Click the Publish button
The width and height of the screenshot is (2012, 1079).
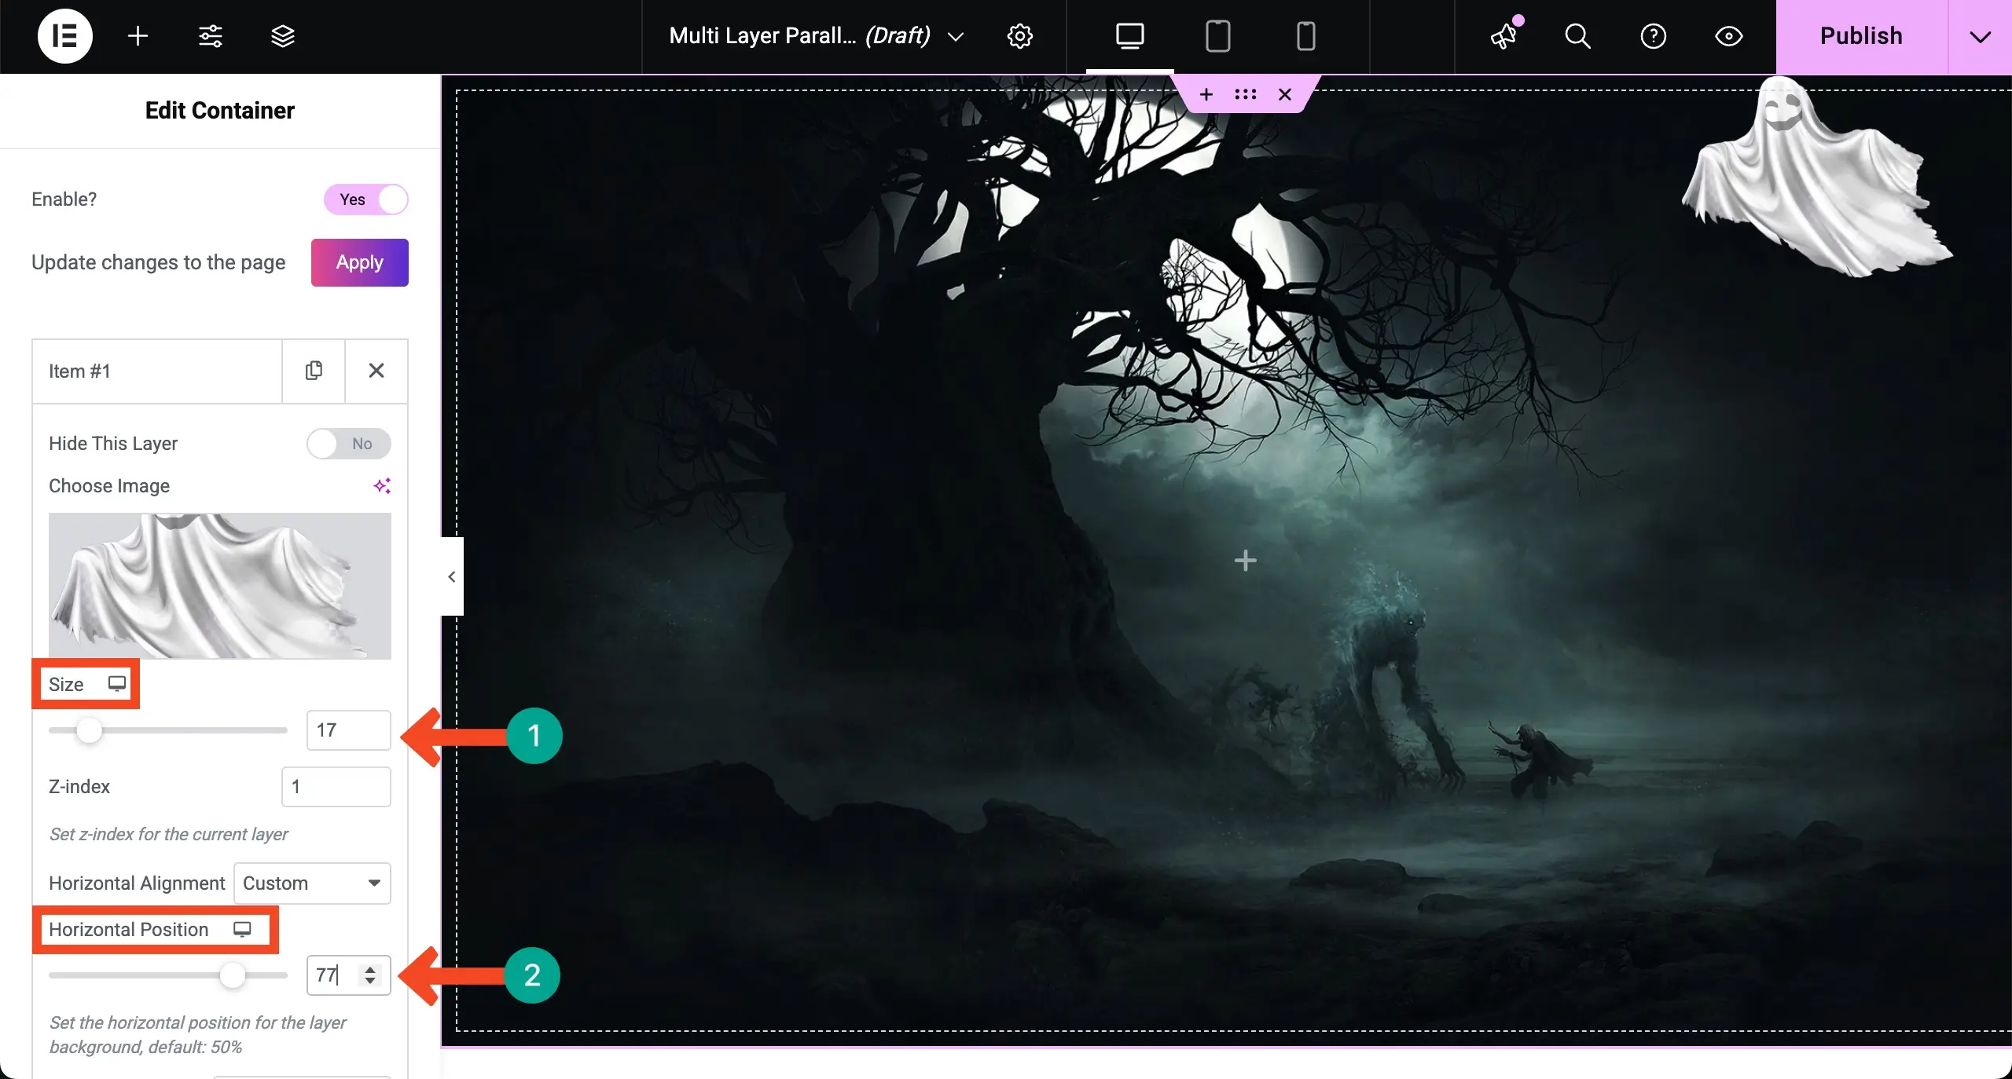(x=1861, y=37)
